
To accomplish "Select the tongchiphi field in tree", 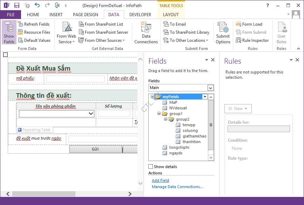I will (x=179, y=147).
